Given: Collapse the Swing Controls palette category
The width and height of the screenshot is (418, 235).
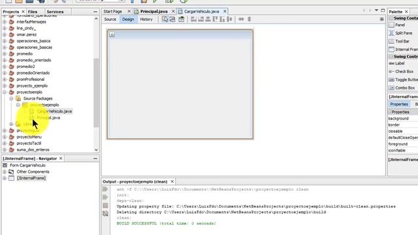Looking at the screenshot, I should (391, 57).
